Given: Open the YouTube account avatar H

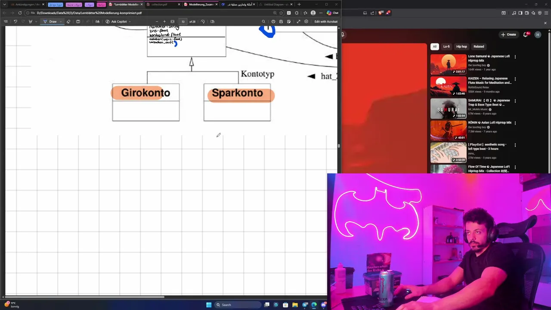Looking at the screenshot, I should click(538, 34).
